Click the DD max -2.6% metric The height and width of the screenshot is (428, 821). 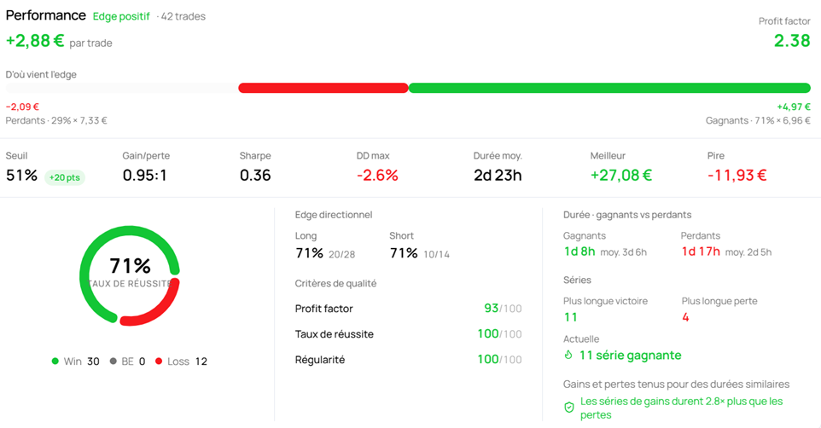pyautogui.click(x=377, y=167)
